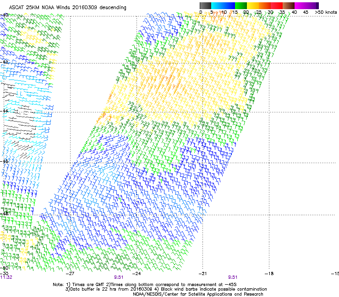339x297 pixels.
Task: Click the '9:51' time label left of -24
Action: 119,277
